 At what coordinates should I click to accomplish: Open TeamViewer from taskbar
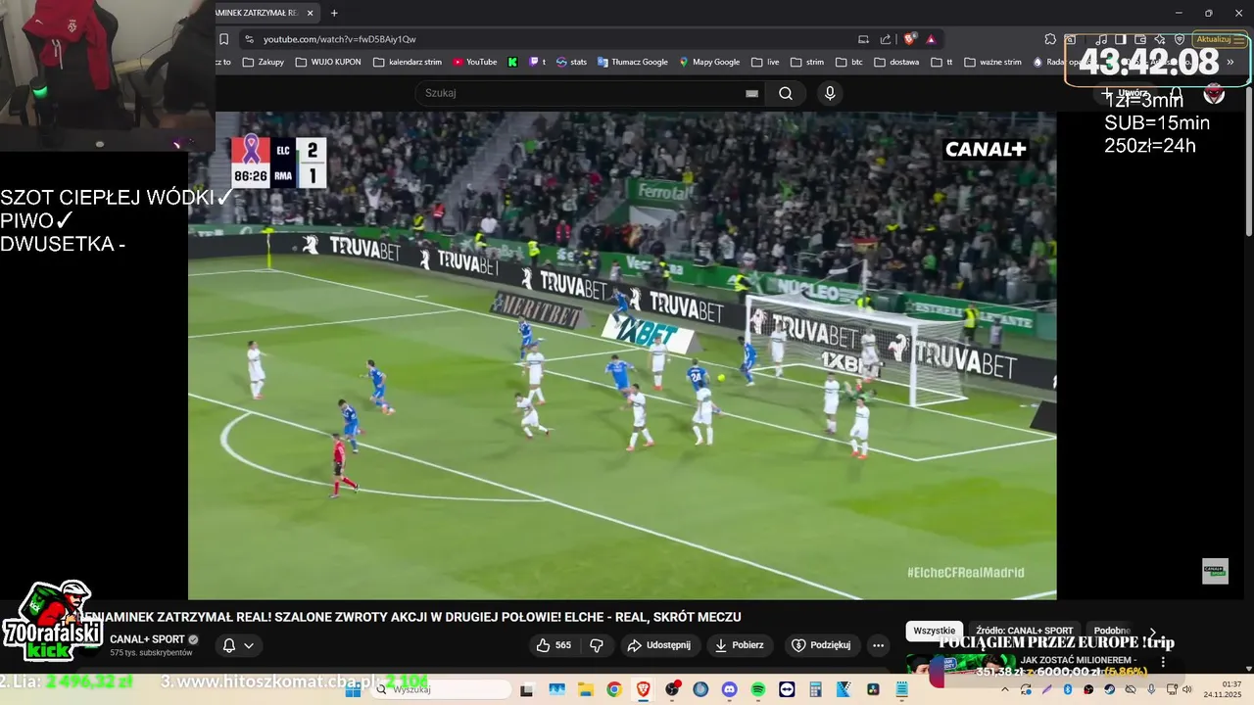[787, 689]
